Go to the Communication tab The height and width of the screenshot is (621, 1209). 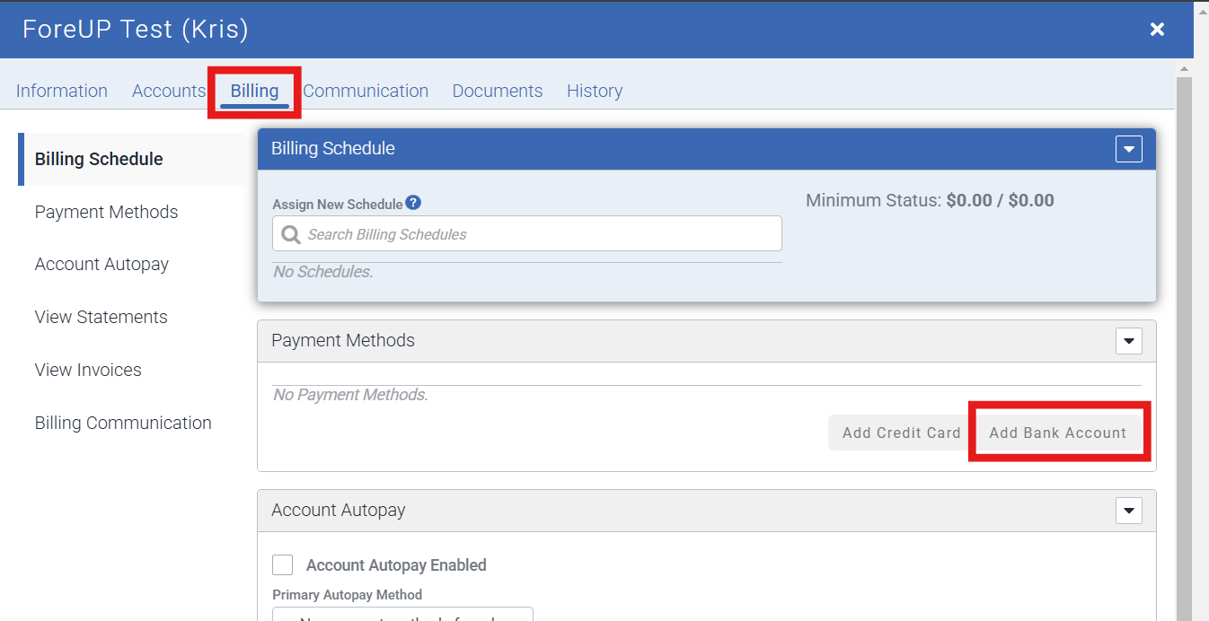point(366,91)
